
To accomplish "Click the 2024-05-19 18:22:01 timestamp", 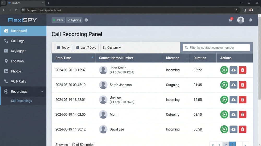I will [x=70, y=100].
